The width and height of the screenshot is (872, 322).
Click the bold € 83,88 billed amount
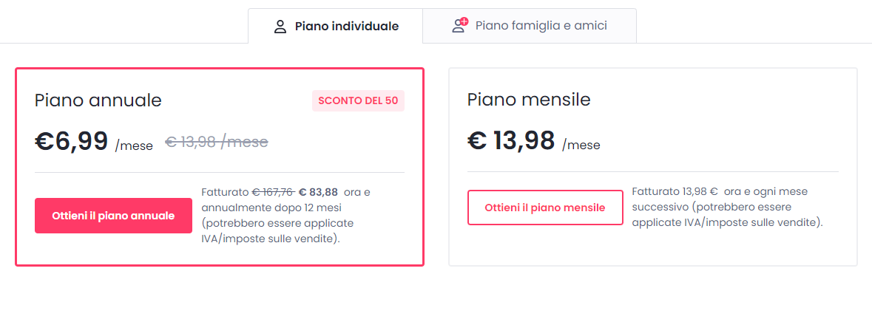(318, 193)
